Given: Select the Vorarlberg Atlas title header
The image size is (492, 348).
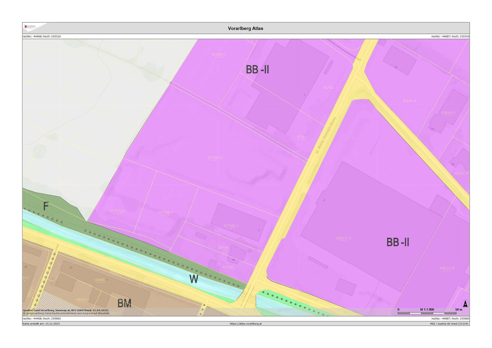Looking at the screenshot, I should point(245,28).
